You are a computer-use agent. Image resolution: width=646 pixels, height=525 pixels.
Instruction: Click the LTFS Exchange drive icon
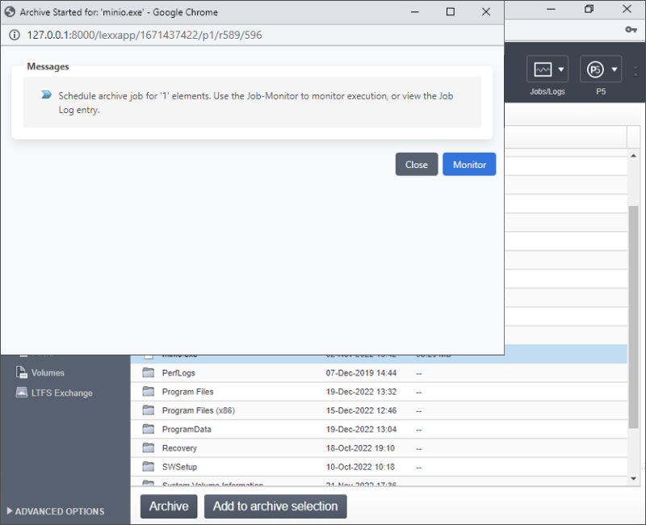coord(22,393)
